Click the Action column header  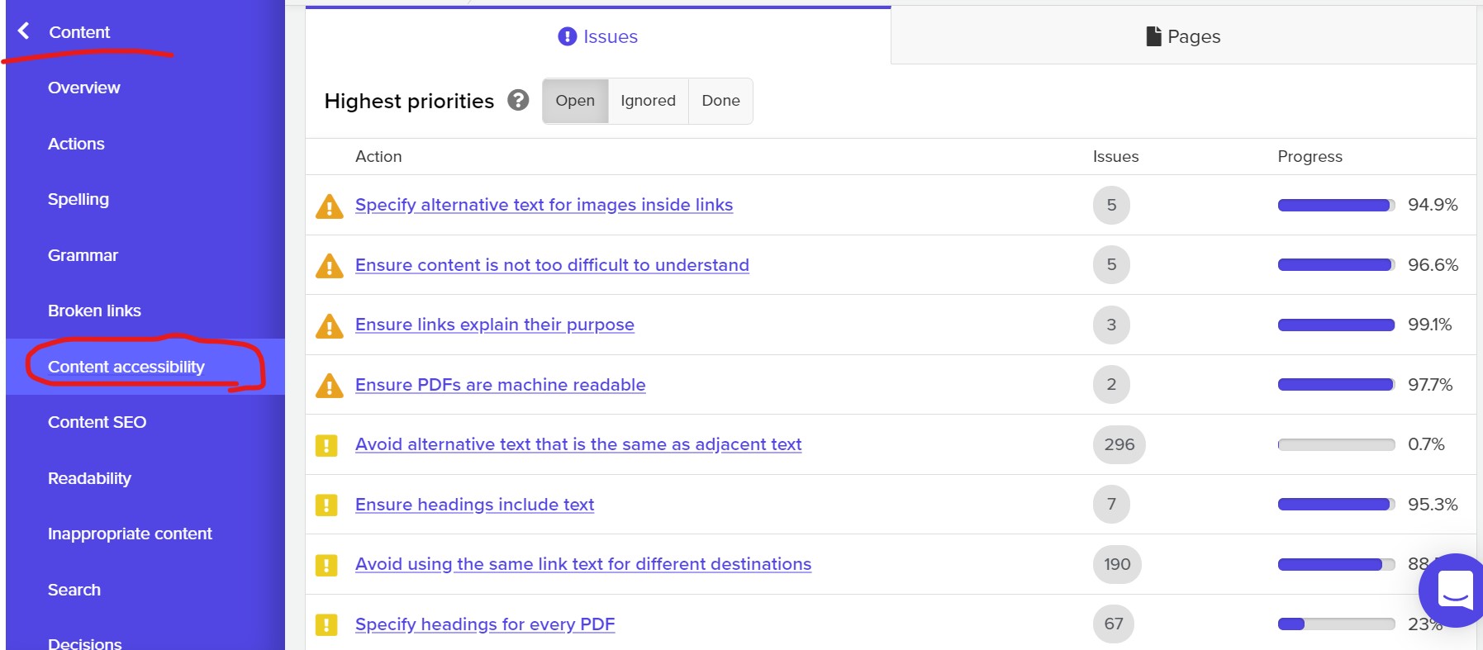point(378,156)
